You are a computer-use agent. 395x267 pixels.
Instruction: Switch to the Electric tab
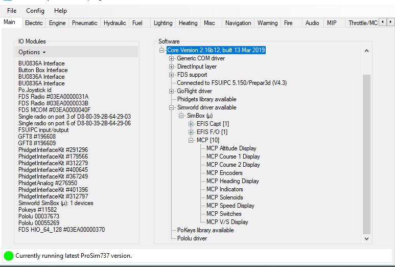click(x=34, y=23)
